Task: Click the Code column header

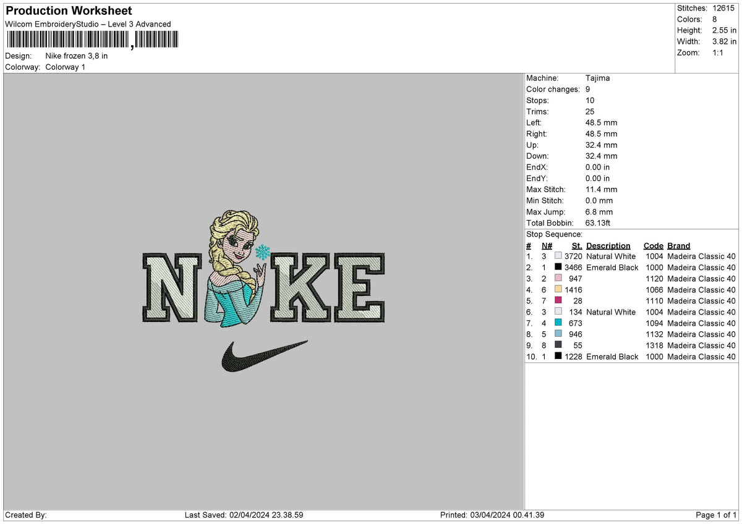Action: pyautogui.click(x=653, y=245)
